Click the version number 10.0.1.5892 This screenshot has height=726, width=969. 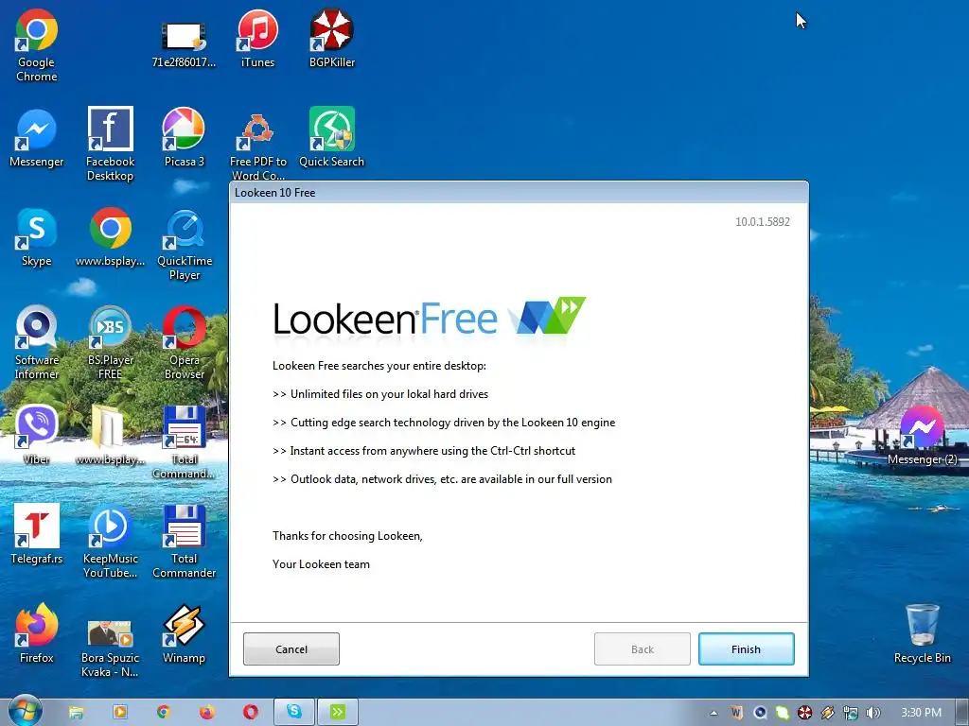point(763,221)
